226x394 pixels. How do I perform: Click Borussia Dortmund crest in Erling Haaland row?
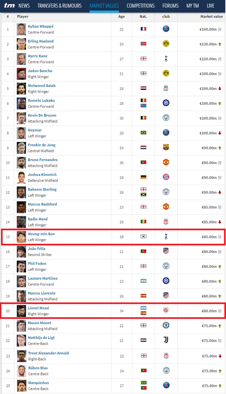(166, 44)
